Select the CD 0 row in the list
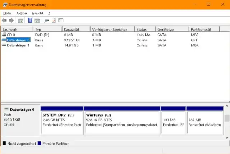 click(11, 35)
